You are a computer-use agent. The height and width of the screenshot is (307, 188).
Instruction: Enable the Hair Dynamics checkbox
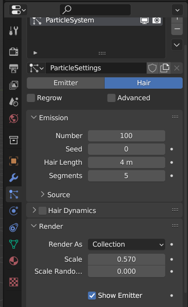(42, 211)
